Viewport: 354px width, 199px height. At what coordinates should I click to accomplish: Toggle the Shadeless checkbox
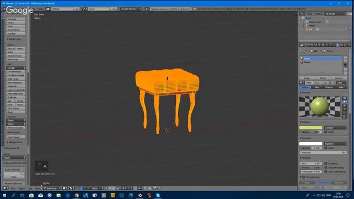pos(326,164)
